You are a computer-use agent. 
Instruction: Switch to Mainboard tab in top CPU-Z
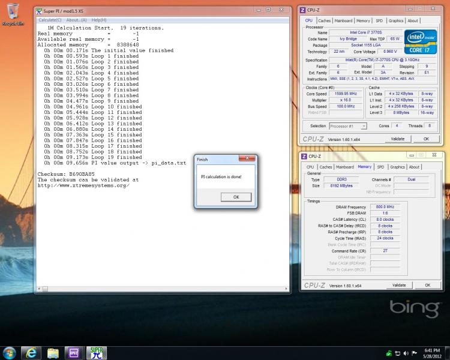coord(343,20)
